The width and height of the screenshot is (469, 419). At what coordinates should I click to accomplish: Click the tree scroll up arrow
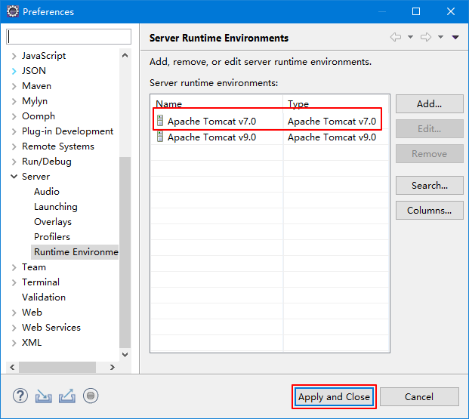(125, 55)
